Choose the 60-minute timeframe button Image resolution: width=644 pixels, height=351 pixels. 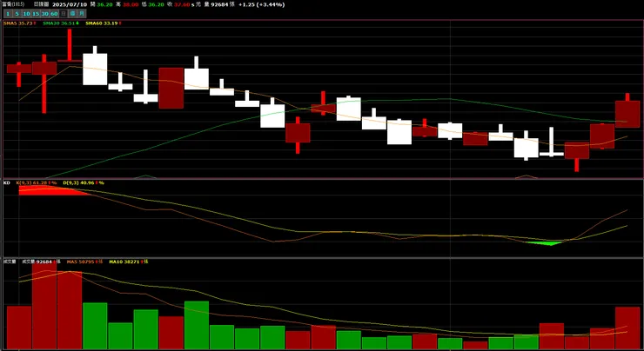tap(54, 14)
